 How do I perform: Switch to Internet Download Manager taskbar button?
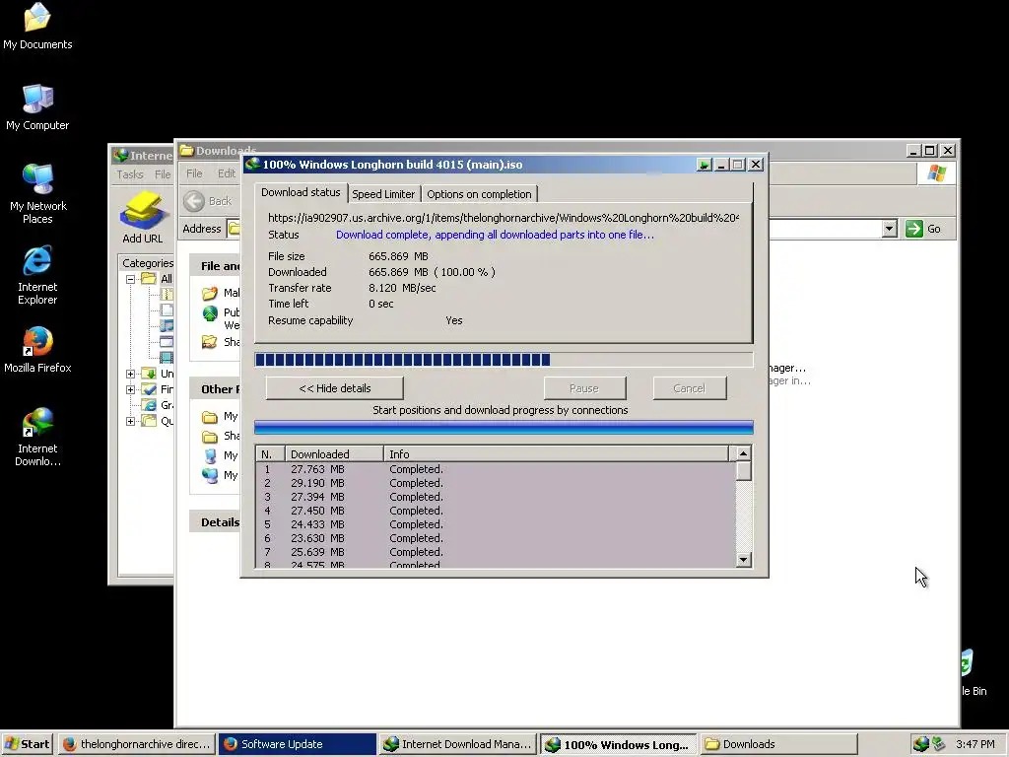(x=457, y=744)
